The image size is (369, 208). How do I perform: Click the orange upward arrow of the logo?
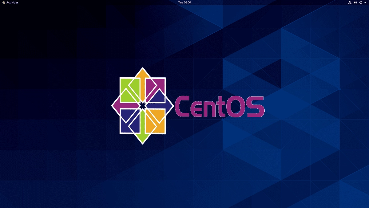(x=142, y=77)
